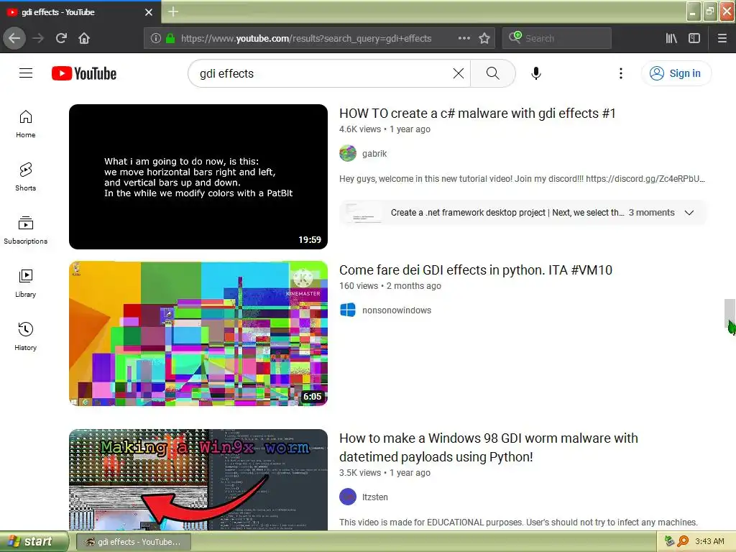Visit gabrik channel name
Viewport: 736px width, 552px height.
[374, 154]
